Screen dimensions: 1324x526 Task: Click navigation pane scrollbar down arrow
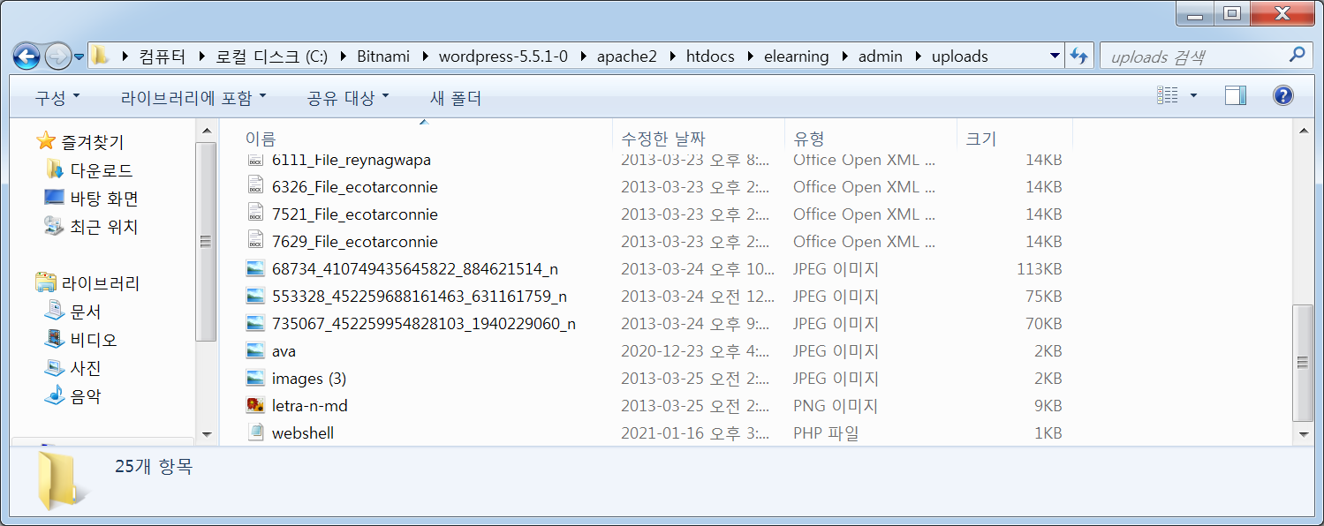pos(206,434)
